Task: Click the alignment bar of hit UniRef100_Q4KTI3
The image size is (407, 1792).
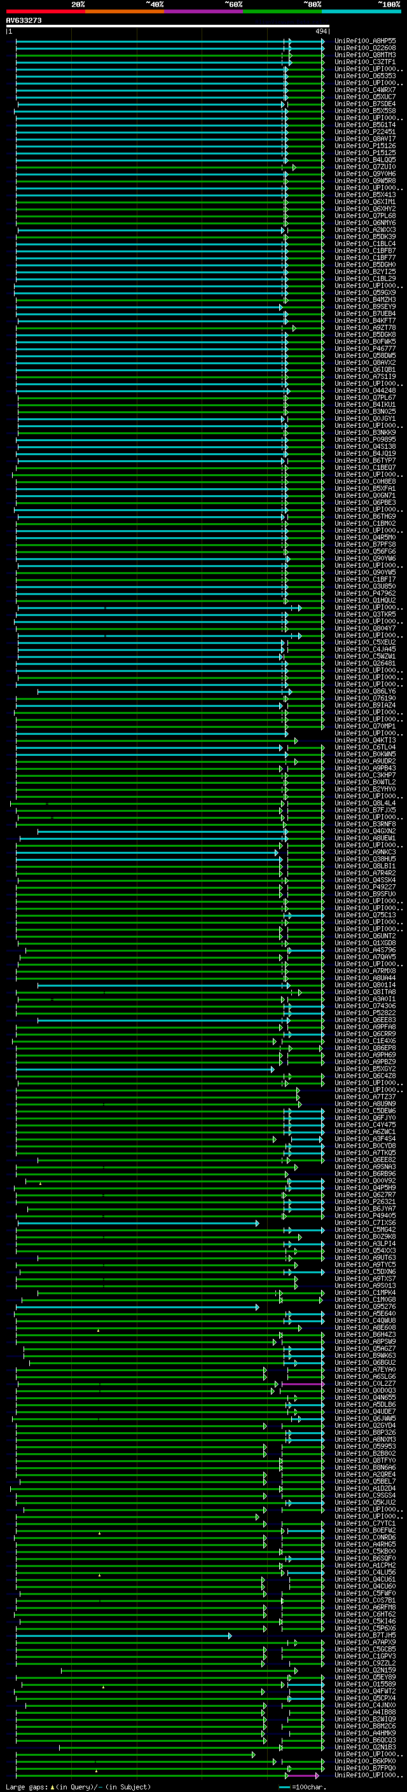Action: tap(156, 740)
